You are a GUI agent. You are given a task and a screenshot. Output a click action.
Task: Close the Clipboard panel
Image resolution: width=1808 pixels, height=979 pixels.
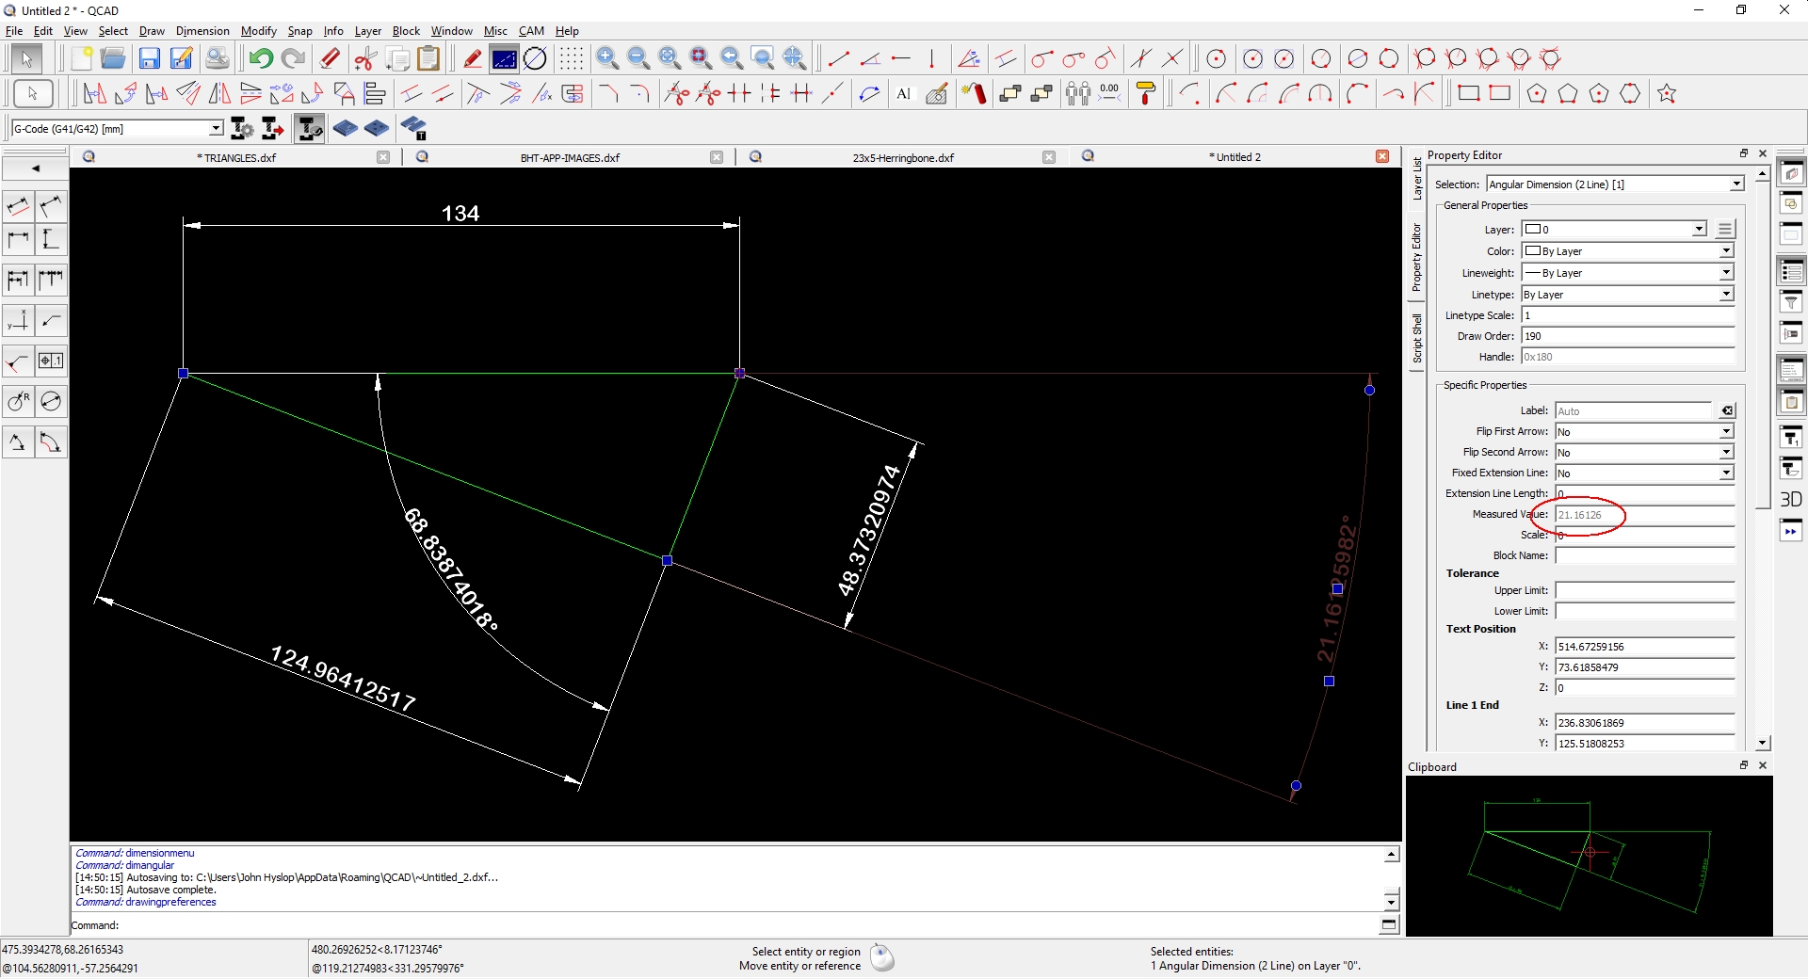[1763, 765]
